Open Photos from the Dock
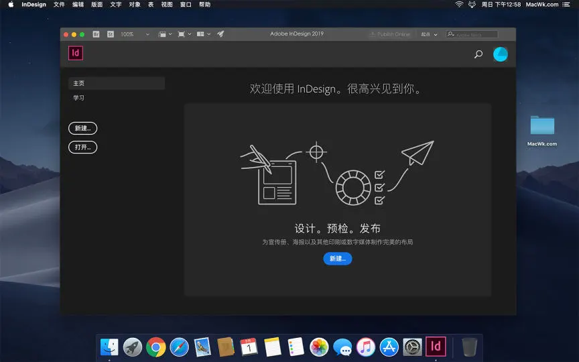This screenshot has width=579, height=362. tap(319, 347)
